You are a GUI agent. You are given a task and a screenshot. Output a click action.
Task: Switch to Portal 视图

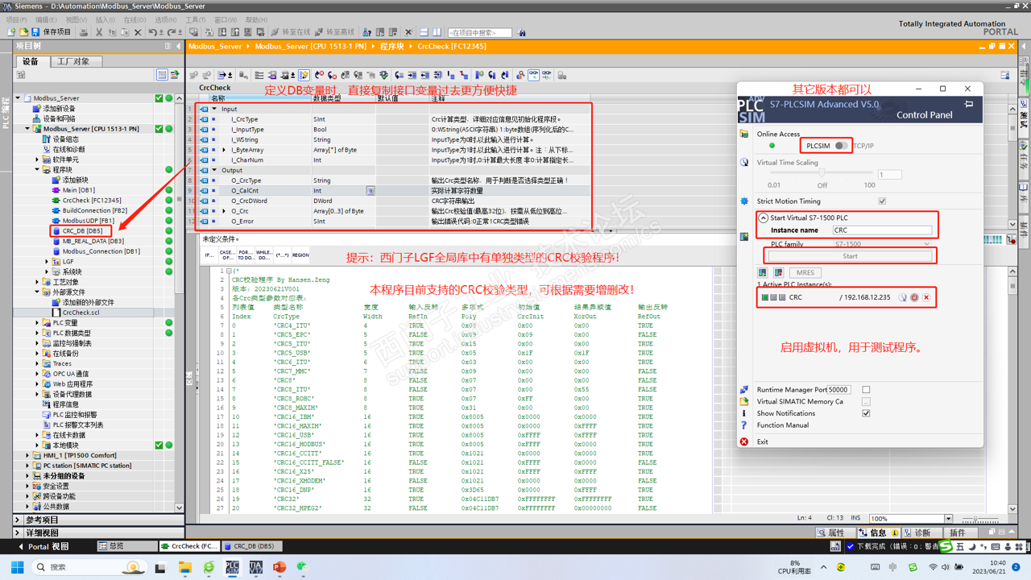(x=44, y=546)
